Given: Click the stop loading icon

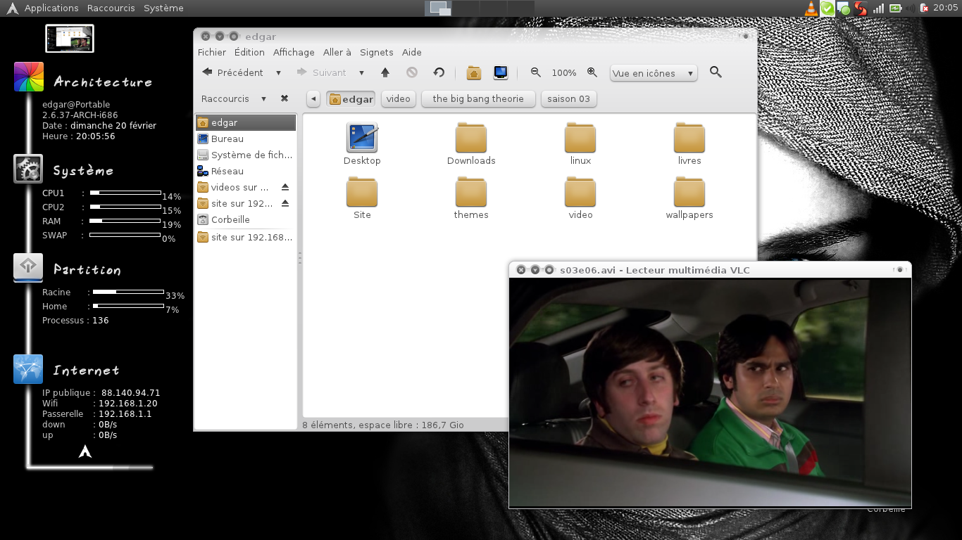Looking at the screenshot, I should [x=412, y=72].
